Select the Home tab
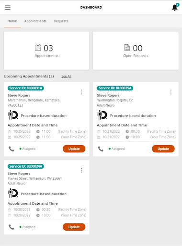 click(12, 21)
